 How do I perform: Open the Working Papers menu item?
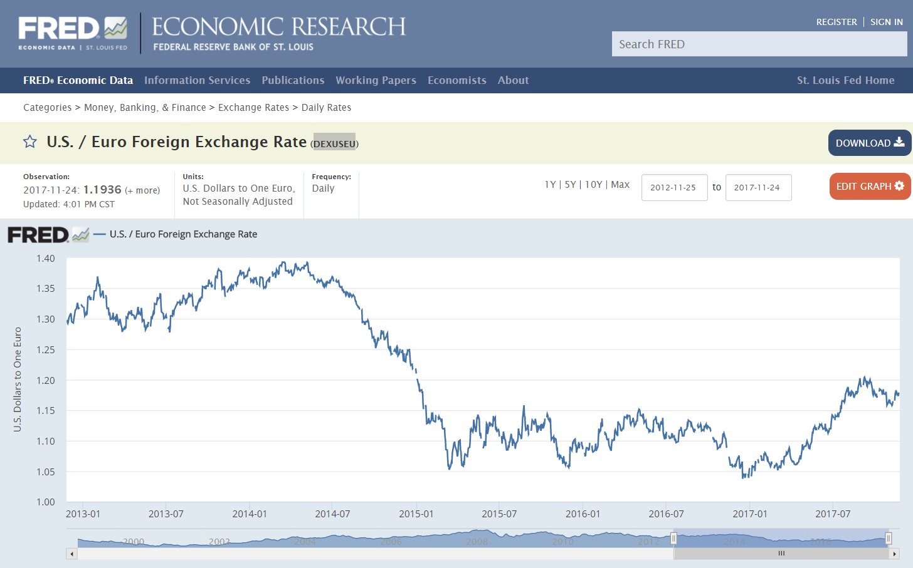(x=376, y=80)
